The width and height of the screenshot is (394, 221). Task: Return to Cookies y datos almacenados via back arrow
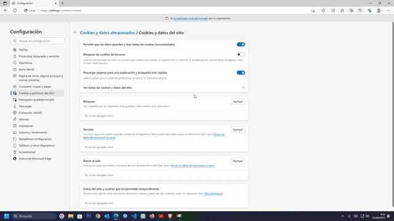pyautogui.click(x=75, y=33)
